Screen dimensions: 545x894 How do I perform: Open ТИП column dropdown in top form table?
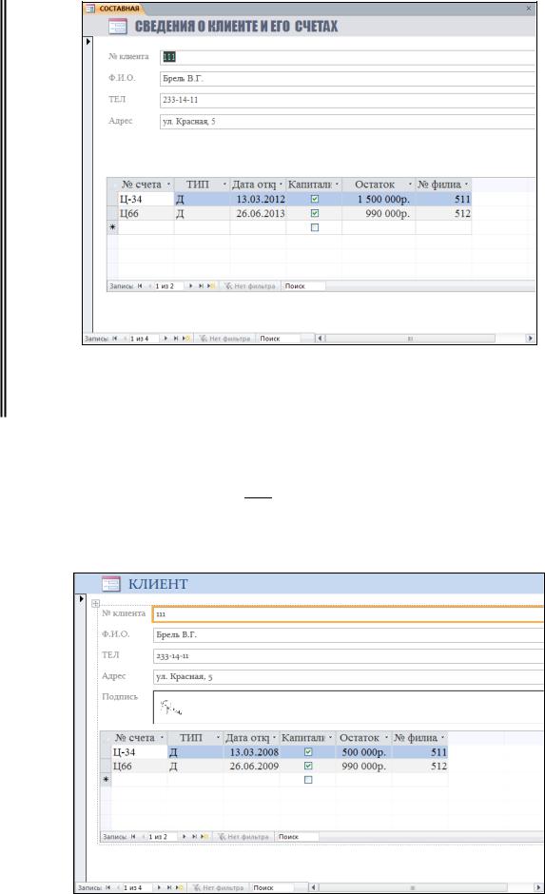coord(224,185)
